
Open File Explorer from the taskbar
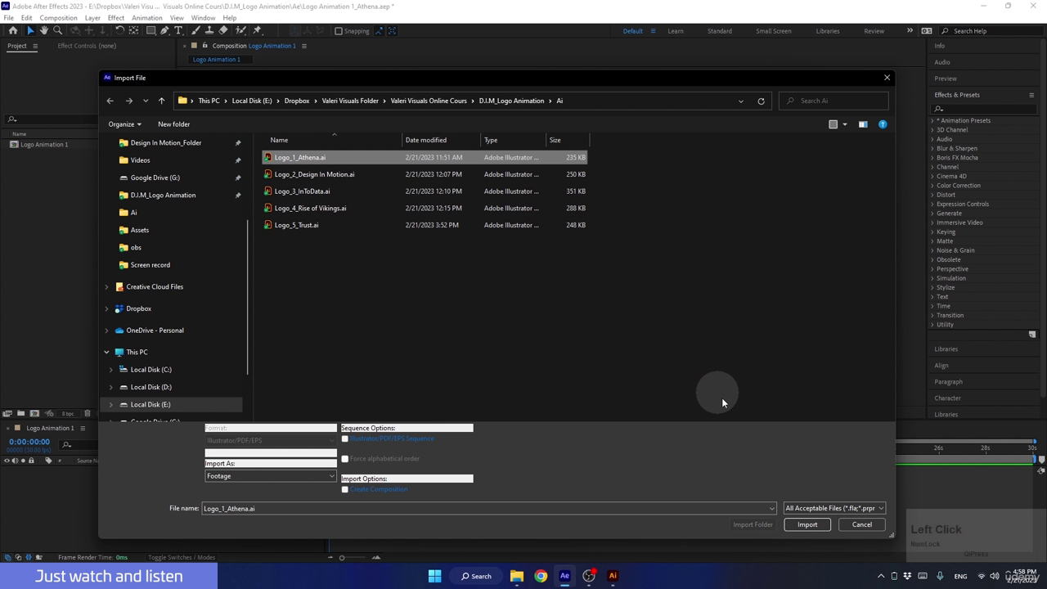pyautogui.click(x=517, y=576)
